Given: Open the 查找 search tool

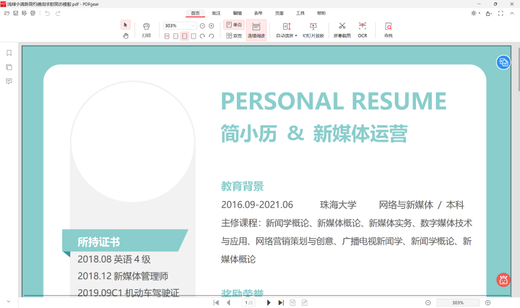Looking at the screenshot, I should click(x=389, y=30).
